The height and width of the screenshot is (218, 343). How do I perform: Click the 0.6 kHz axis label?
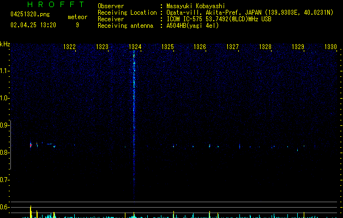point(4,207)
